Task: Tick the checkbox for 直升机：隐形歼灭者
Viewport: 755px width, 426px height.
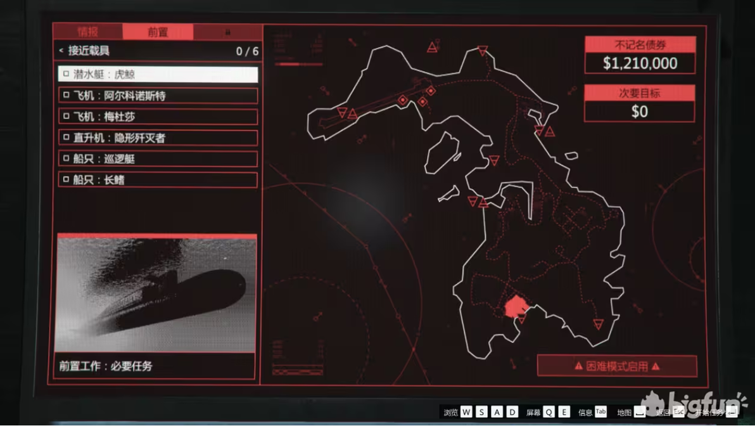Action: 67,138
